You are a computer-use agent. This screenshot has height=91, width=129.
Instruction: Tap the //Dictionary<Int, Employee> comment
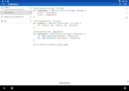point(48,32)
